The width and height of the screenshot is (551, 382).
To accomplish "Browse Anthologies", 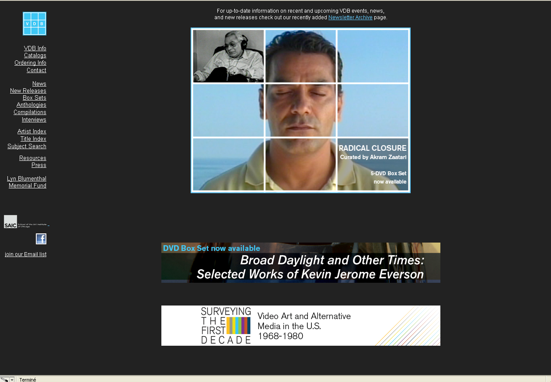I will click(x=31, y=105).
